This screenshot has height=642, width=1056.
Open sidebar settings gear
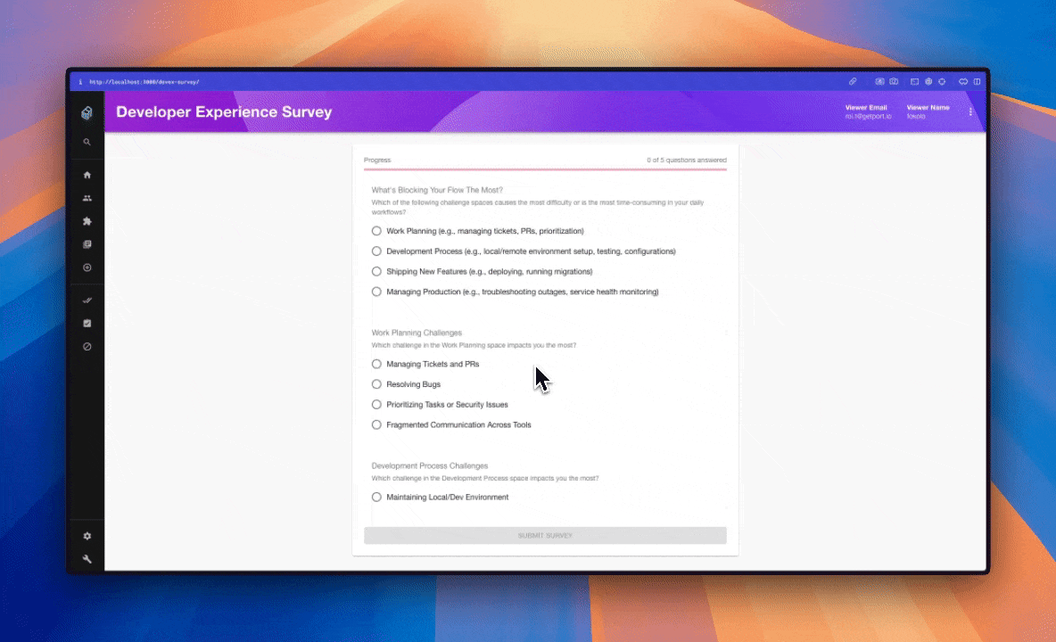(x=87, y=536)
